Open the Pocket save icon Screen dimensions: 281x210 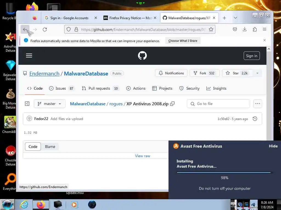(235, 29)
